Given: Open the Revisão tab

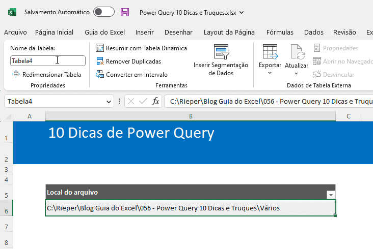Looking at the screenshot, I should pyautogui.click(x=344, y=32).
